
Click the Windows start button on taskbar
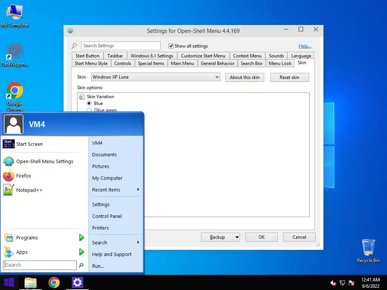click(x=9, y=282)
